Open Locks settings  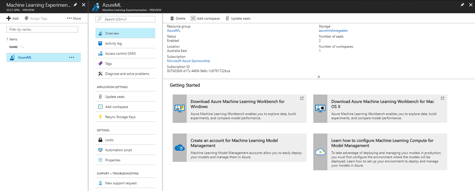click(125, 140)
